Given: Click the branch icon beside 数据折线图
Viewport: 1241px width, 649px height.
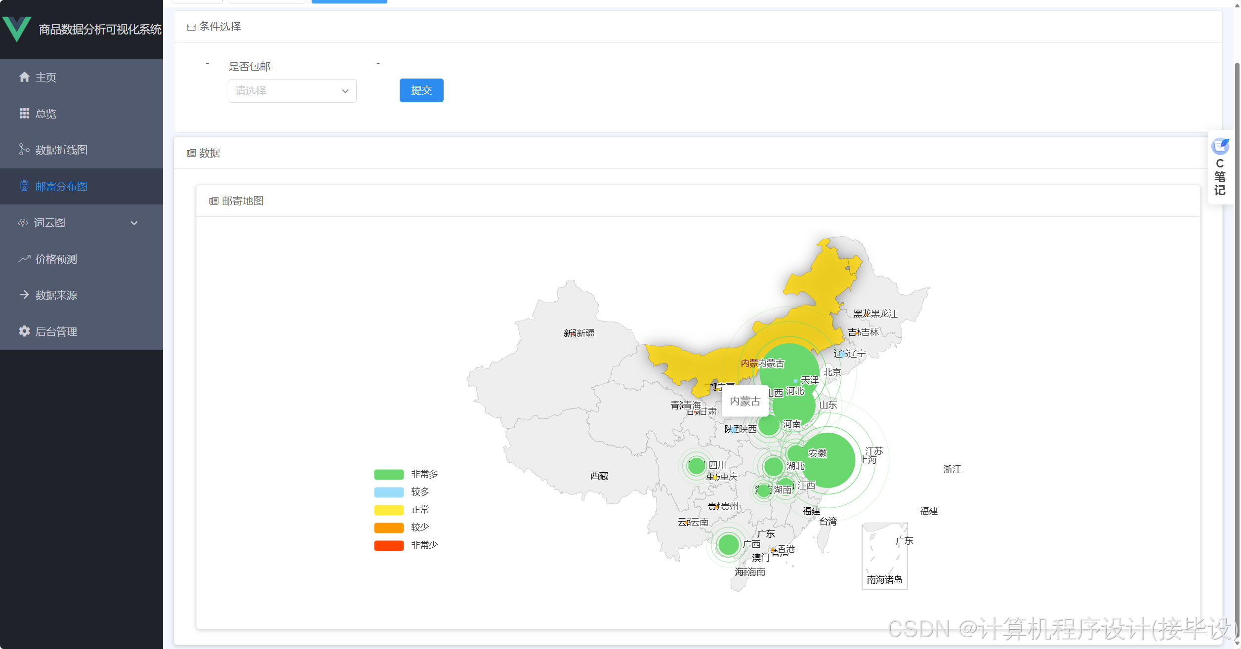Looking at the screenshot, I should (x=24, y=150).
